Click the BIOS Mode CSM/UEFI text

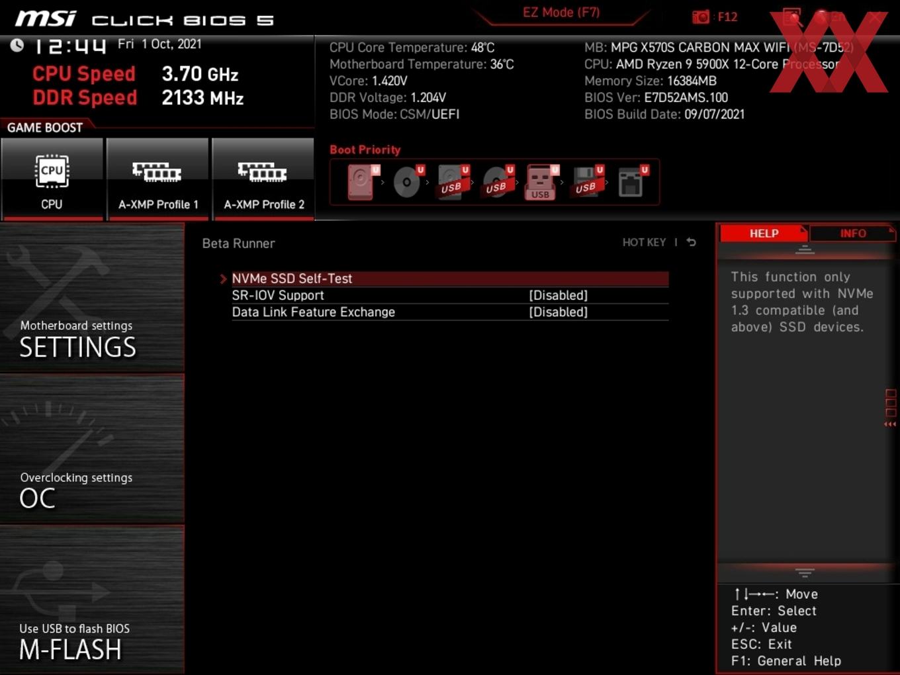(394, 114)
